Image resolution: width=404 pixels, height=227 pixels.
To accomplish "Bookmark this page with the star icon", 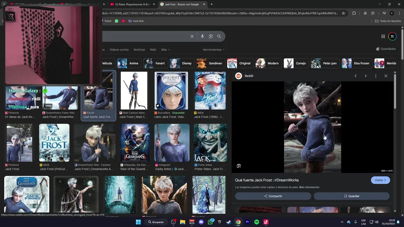I will pos(343,13).
